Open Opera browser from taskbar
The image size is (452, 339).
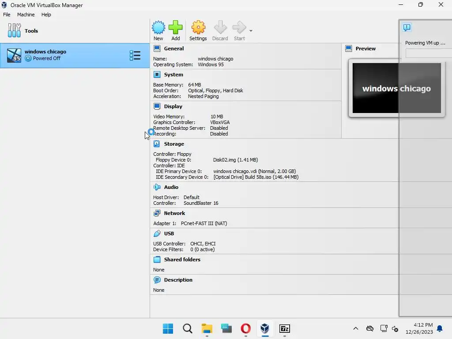245,328
